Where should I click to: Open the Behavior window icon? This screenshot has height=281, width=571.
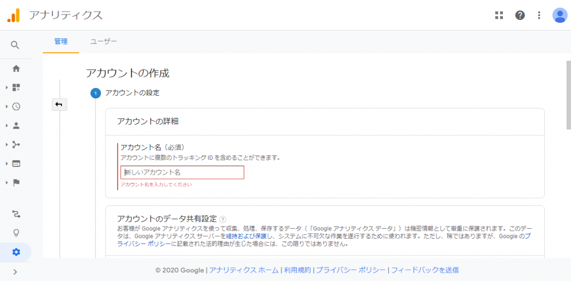click(16, 164)
